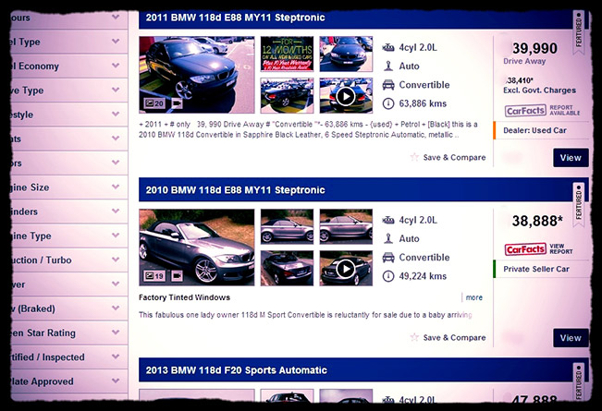
Task: Click engine icon for 2010 BMW 4cyl 2.0L
Action: (388, 220)
